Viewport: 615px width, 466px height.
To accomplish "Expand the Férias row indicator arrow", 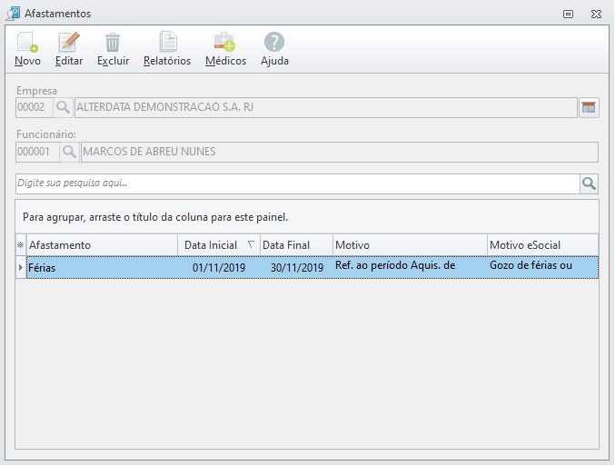I will 21,267.
